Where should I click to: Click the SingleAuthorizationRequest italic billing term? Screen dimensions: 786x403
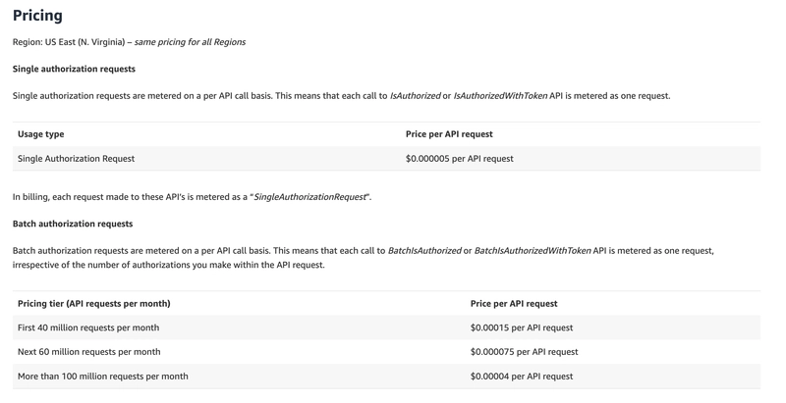point(309,197)
